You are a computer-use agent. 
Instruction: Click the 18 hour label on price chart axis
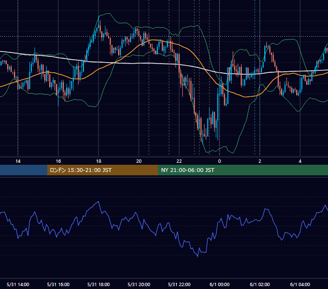click(98, 161)
